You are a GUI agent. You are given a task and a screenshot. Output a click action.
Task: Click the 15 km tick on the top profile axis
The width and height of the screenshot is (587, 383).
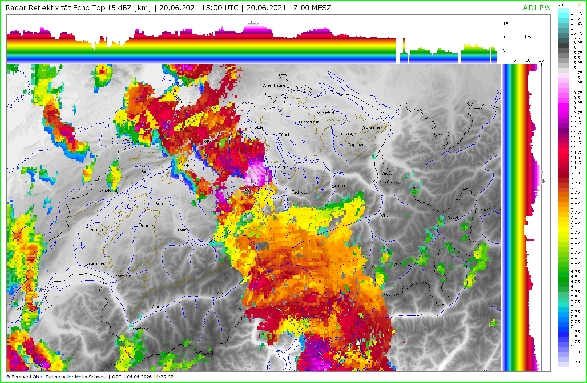(505, 24)
